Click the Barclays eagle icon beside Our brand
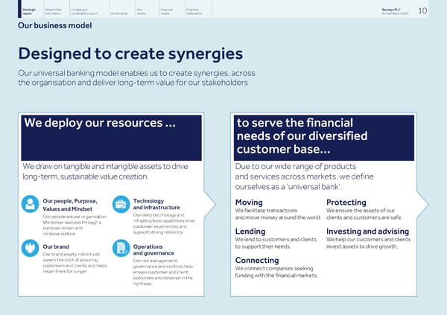This screenshot has width=447, height=315. 31,249
